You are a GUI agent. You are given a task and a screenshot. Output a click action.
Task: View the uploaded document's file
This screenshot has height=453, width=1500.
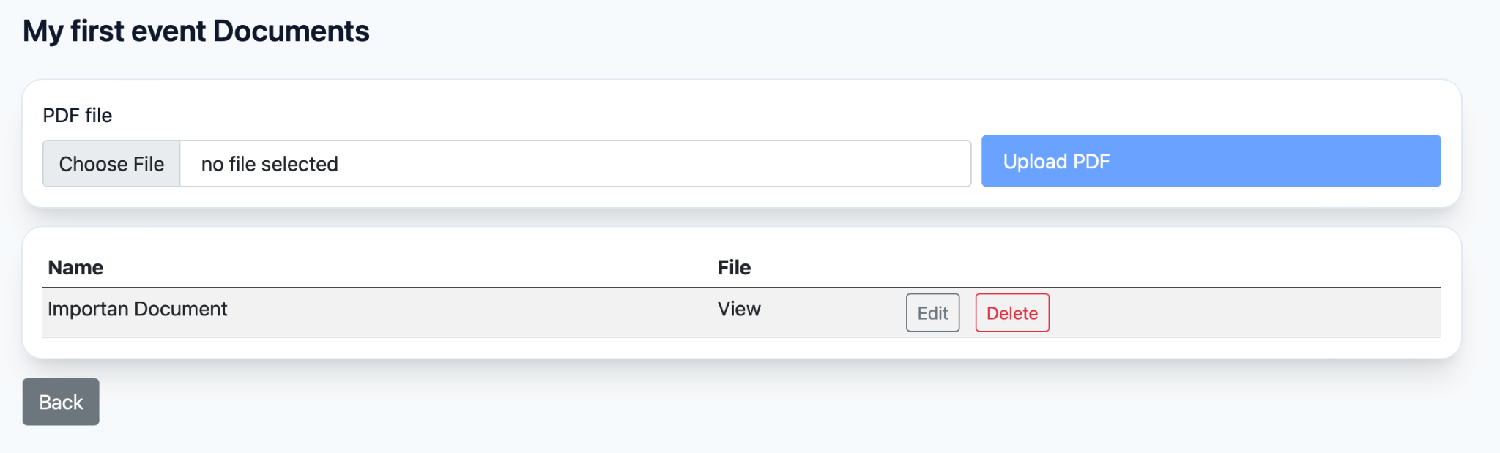click(739, 309)
